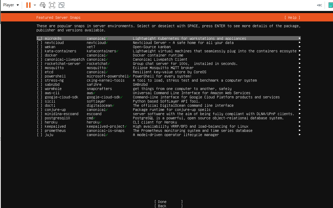Viewport: 333px width, 208px height.
Task: Open the Player menu
Action: click(x=11, y=5)
